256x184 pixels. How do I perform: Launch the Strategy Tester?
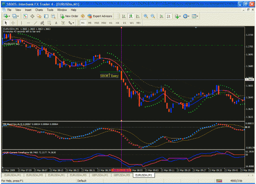[x=53, y=16]
